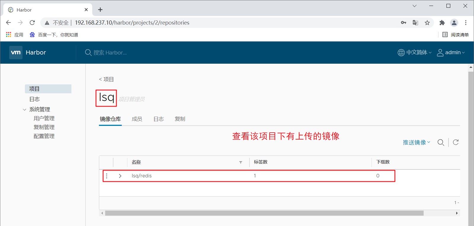Bookmark this page with the star icon
This screenshot has width=474, height=226.
click(x=427, y=23)
